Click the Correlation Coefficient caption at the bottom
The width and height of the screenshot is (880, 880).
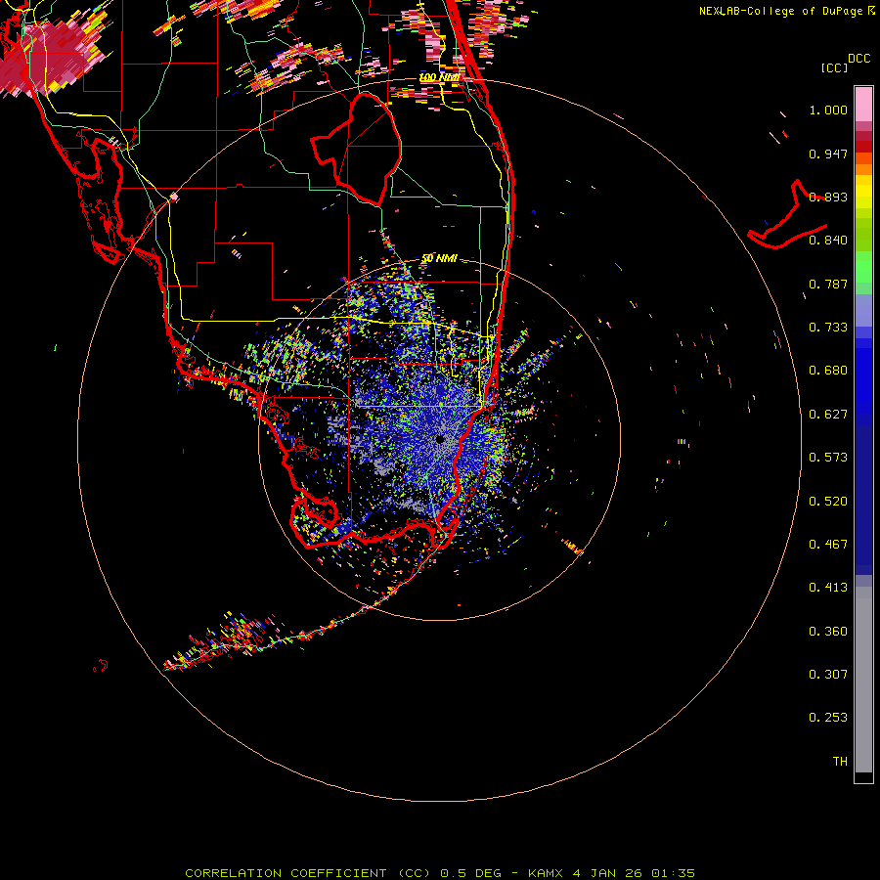click(x=440, y=873)
